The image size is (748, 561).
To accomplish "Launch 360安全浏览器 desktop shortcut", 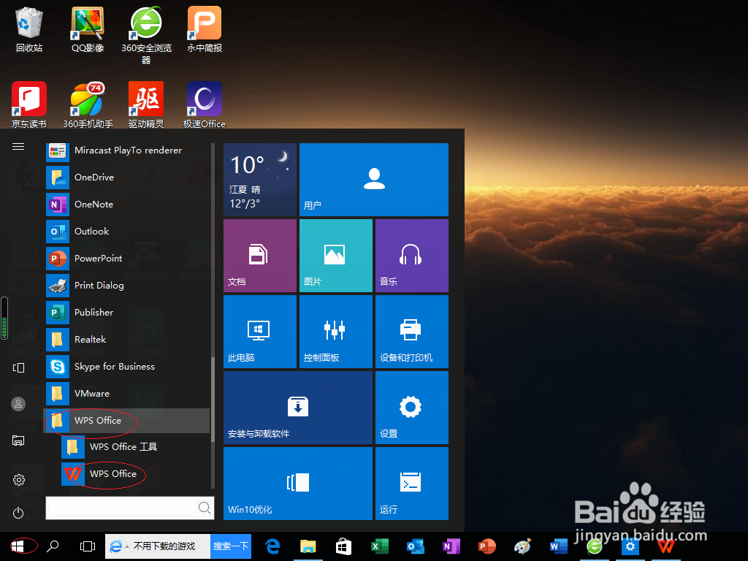I will tap(146, 34).
